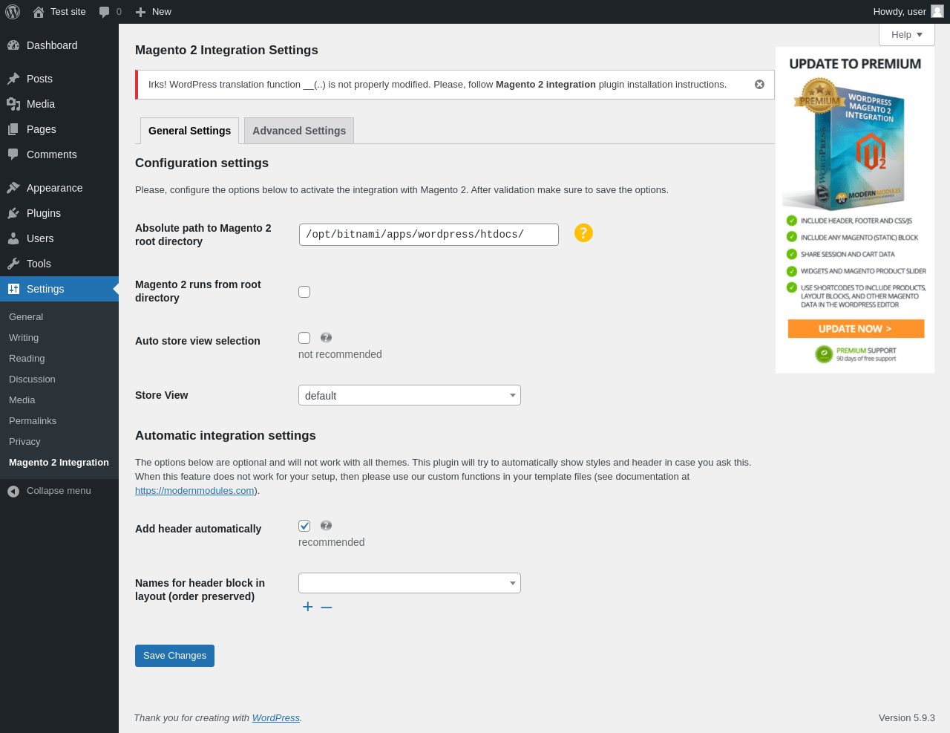The width and height of the screenshot is (950, 733).
Task: Expand the Help dropdown
Action: [907, 35]
